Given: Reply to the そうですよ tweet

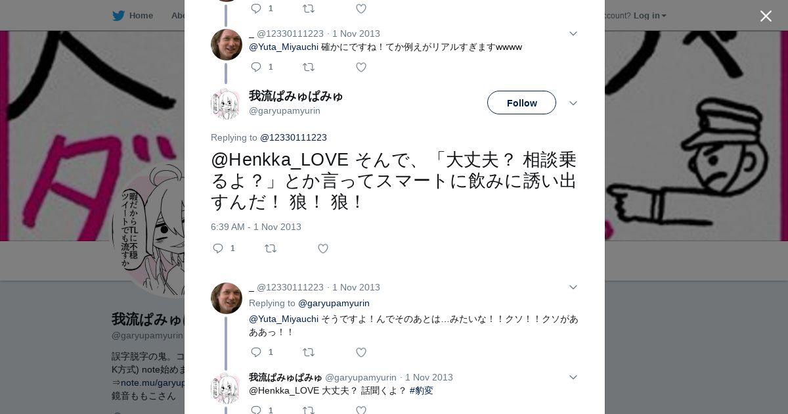Looking at the screenshot, I should pos(256,352).
